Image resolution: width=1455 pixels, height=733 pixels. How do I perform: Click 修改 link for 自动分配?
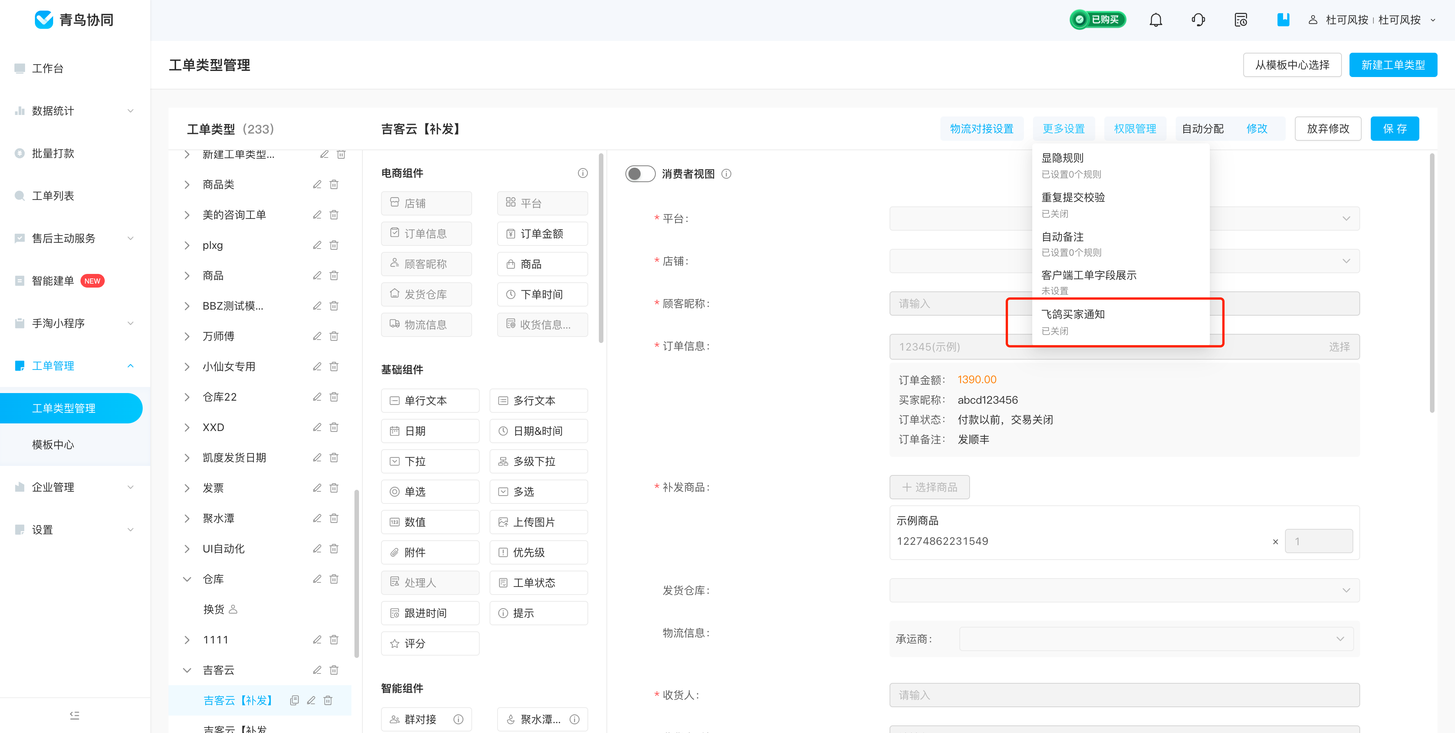pos(1257,129)
